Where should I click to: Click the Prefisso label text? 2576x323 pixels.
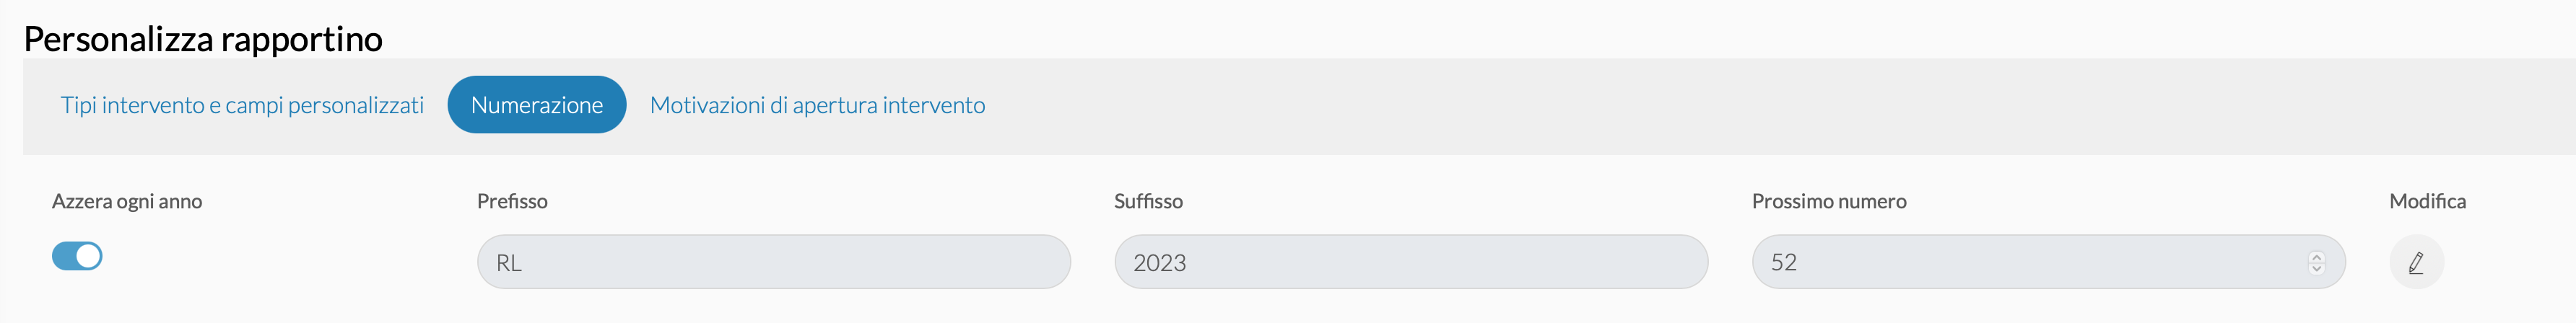(512, 201)
